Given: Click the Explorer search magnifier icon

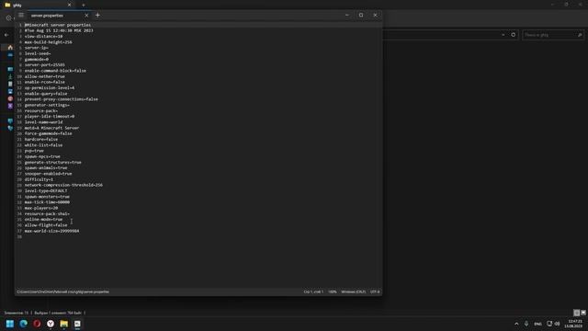Looking at the screenshot, I should click(580, 35).
